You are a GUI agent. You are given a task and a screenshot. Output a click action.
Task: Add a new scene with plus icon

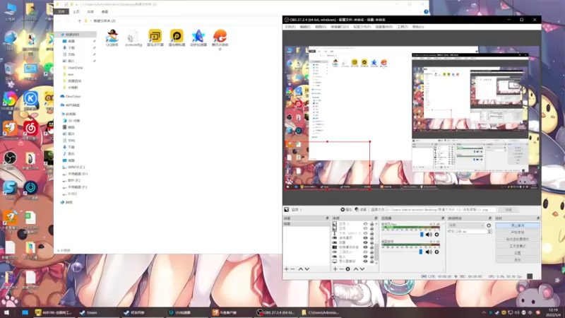tap(287, 269)
